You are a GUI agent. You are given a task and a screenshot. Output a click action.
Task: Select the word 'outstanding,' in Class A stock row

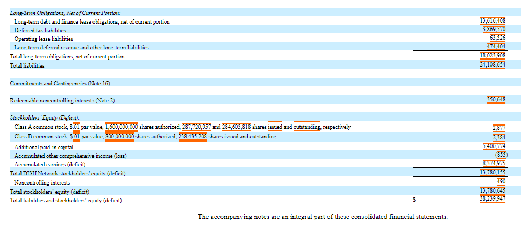point(307,127)
